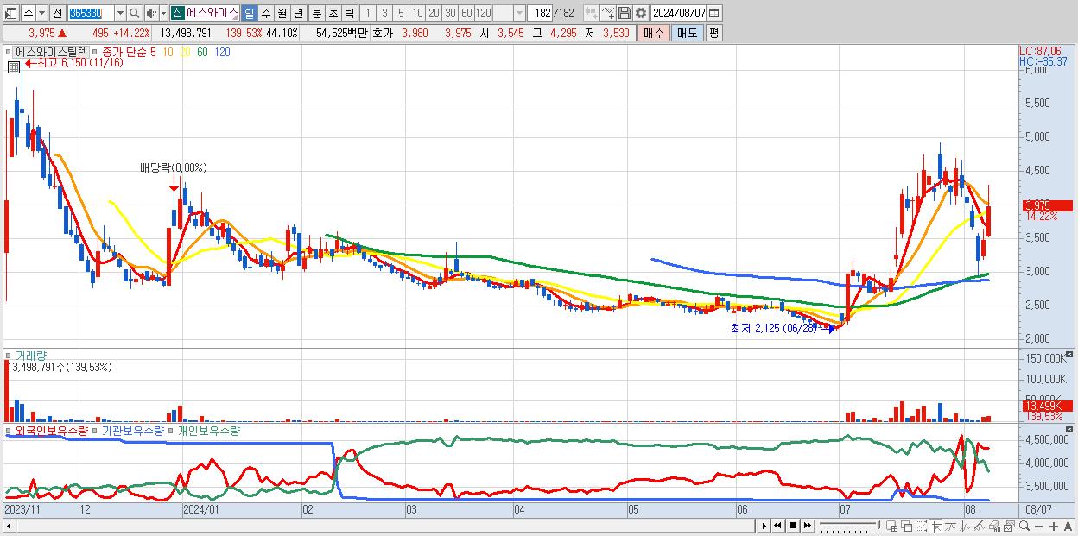Click the 120 period preset button
Screen dimensions: 1078x536
click(x=483, y=13)
